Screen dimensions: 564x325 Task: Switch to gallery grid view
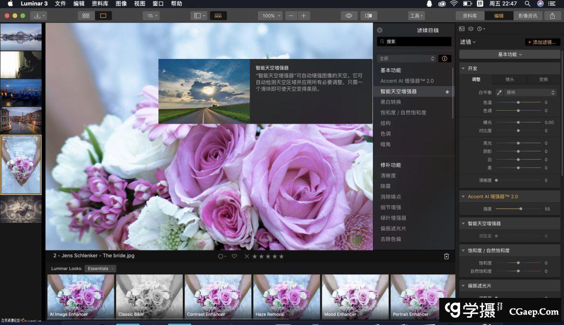(86, 16)
